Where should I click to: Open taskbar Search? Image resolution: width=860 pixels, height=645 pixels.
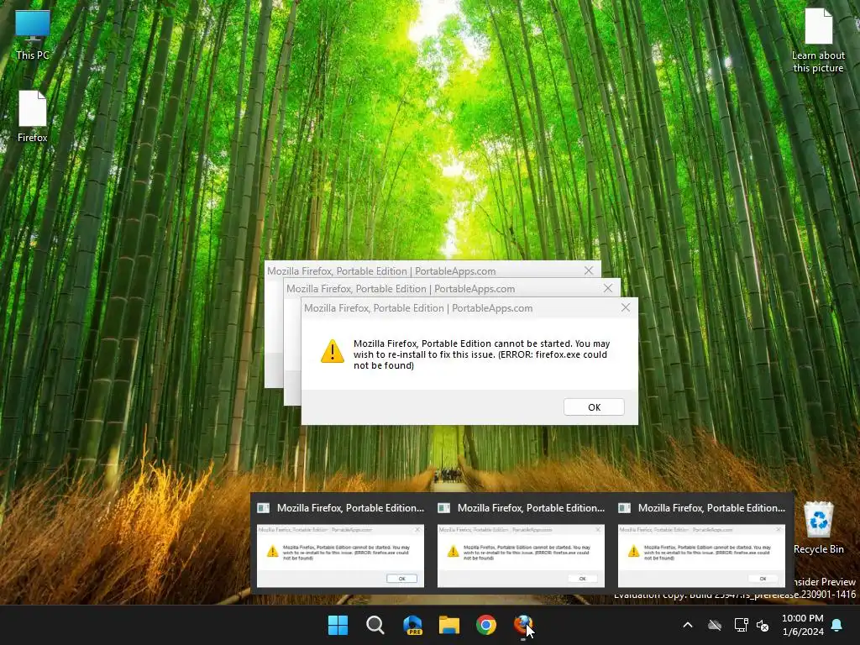[x=375, y=625]
